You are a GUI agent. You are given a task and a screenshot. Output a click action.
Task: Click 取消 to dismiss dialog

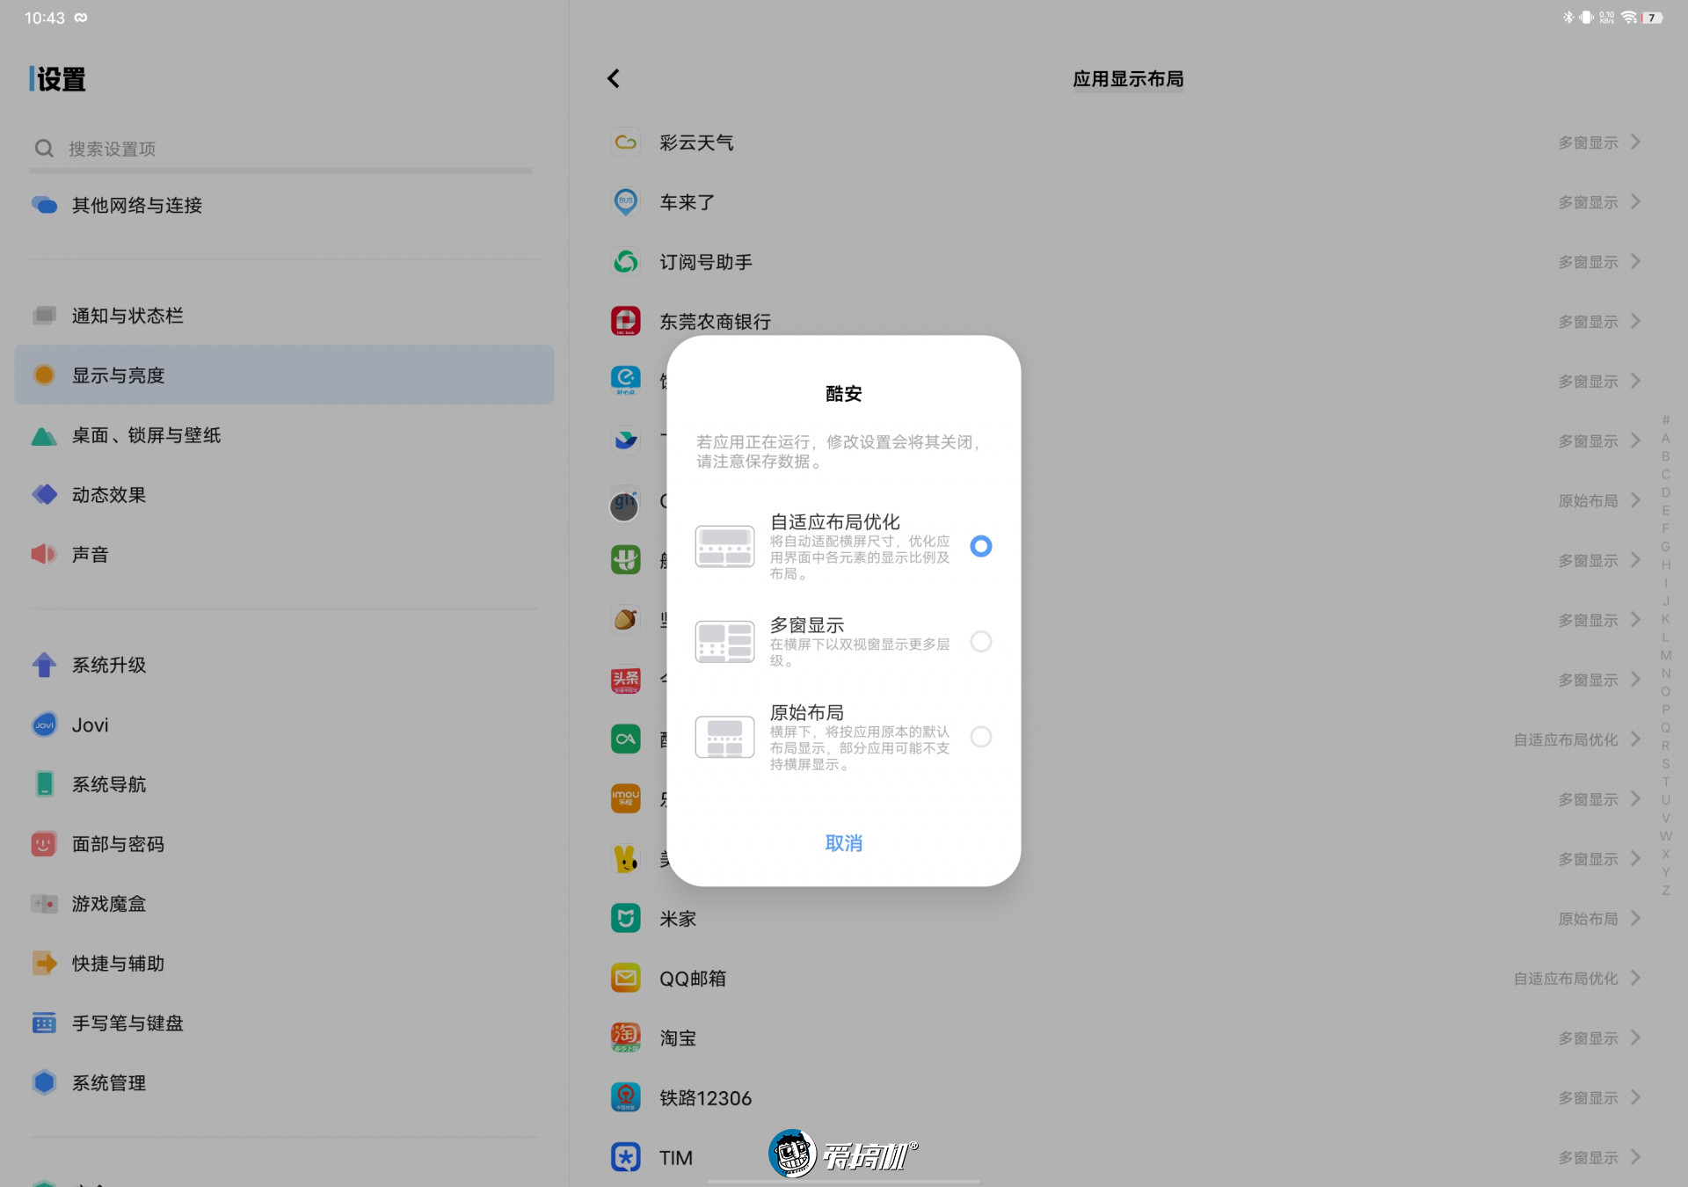[843, 842]
